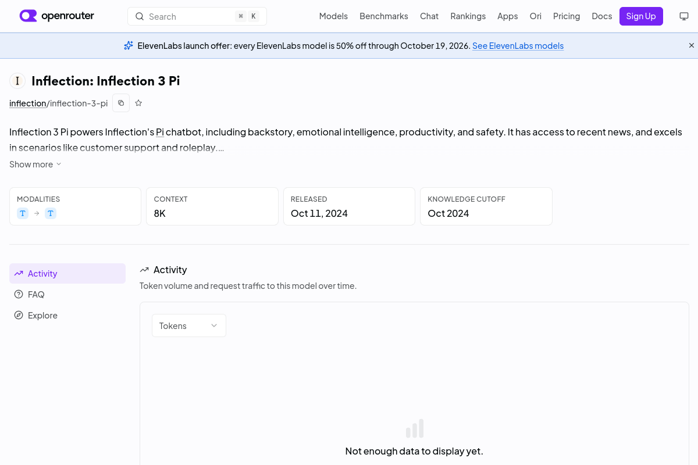
Task: Open Ori in the top navigation
Action: click(x=536, y=16)
